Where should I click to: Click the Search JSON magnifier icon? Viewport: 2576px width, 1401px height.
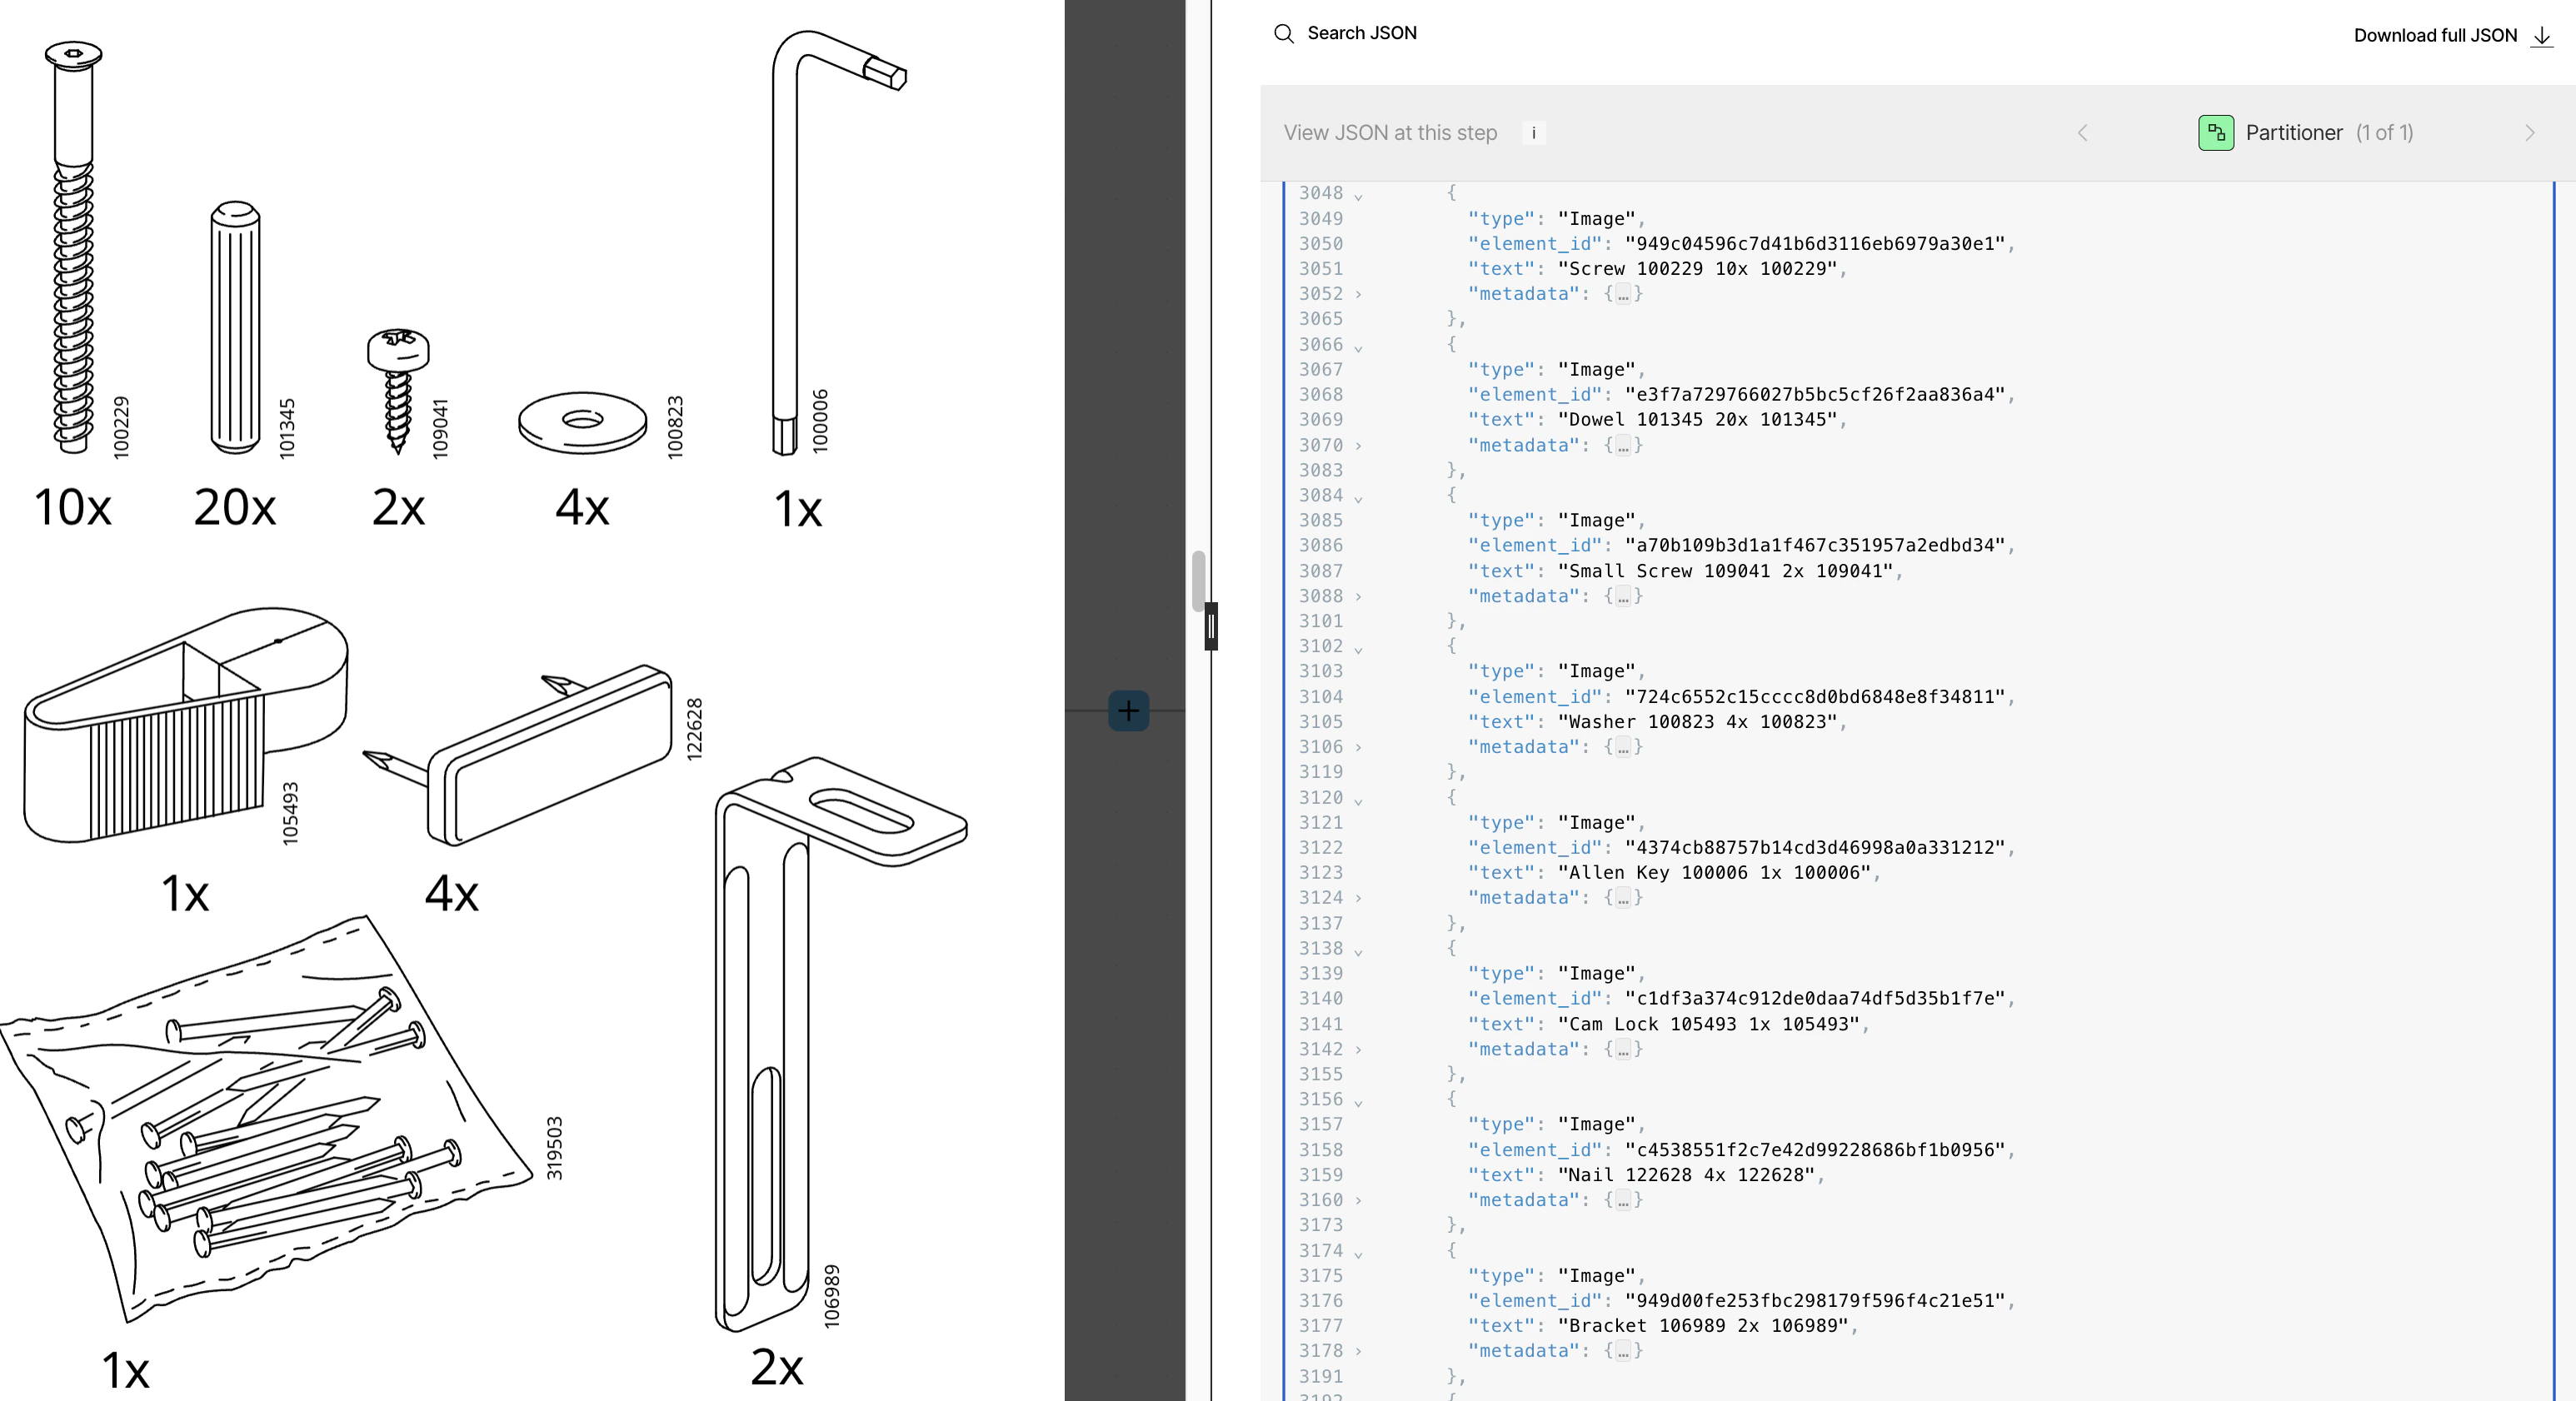1283,34
